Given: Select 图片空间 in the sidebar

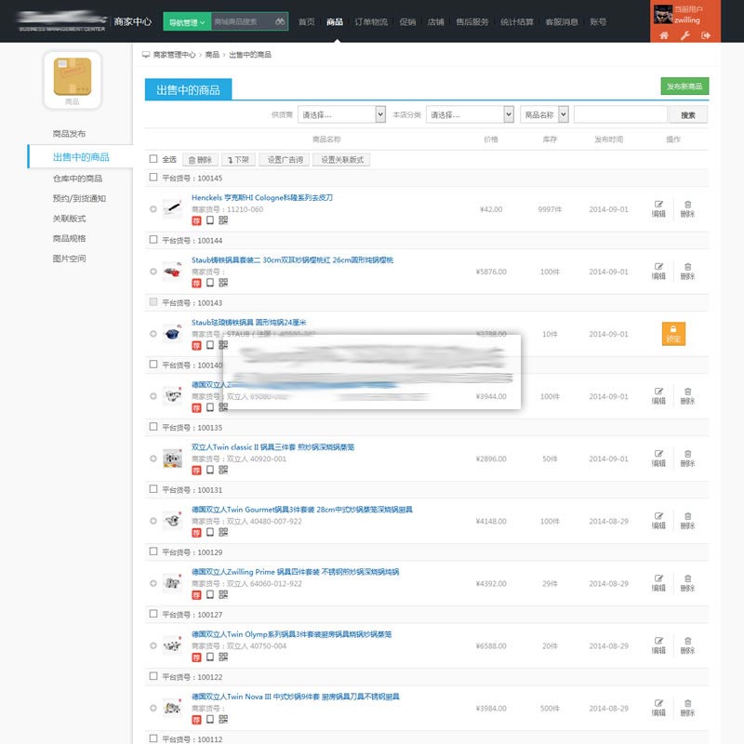Looking at the screenshot, I should click(x=69, y=259).
